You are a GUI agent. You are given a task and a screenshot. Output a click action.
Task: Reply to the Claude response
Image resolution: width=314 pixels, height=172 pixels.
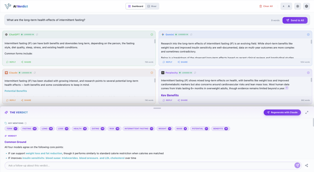click(11, 100)
